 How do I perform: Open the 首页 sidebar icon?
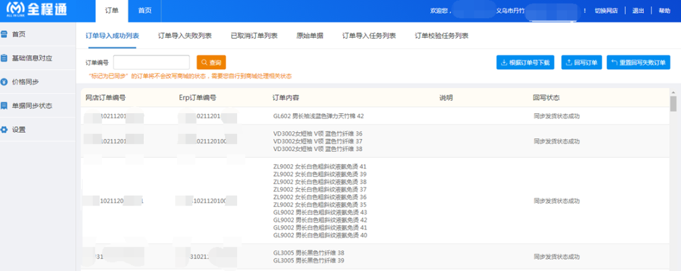(x=4, y=34)
